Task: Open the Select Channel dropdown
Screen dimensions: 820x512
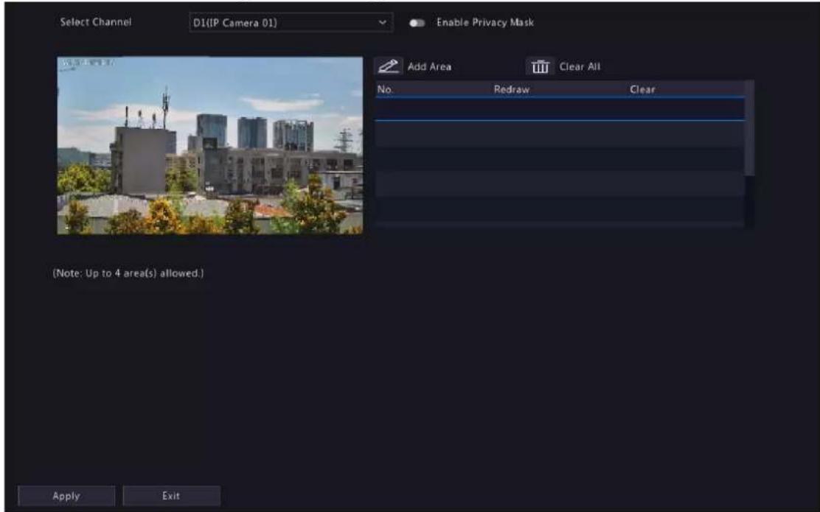Action: (291, 23)
